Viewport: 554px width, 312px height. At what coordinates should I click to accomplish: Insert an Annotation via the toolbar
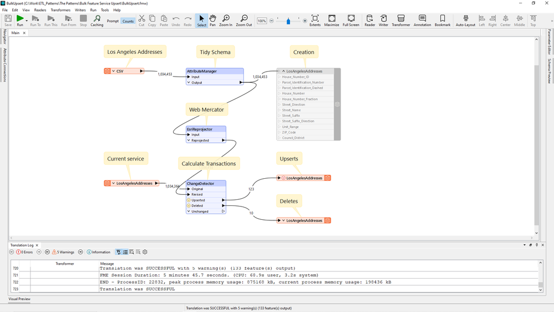click(422, 21)
